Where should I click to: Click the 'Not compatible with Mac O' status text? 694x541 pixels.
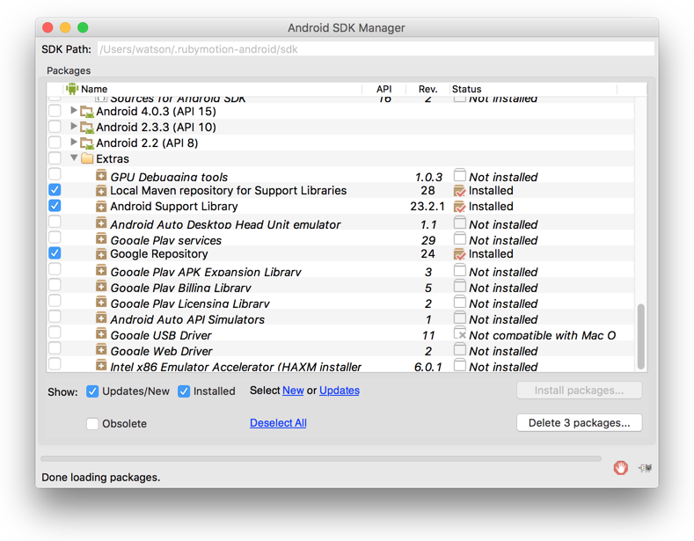542,335
